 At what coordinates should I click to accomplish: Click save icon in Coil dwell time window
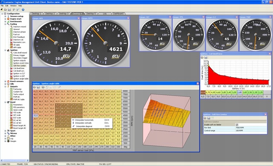coord(206,57)
